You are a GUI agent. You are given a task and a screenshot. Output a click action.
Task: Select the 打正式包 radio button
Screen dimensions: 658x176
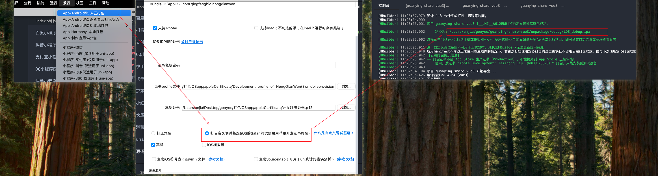(x=153, y=133)
